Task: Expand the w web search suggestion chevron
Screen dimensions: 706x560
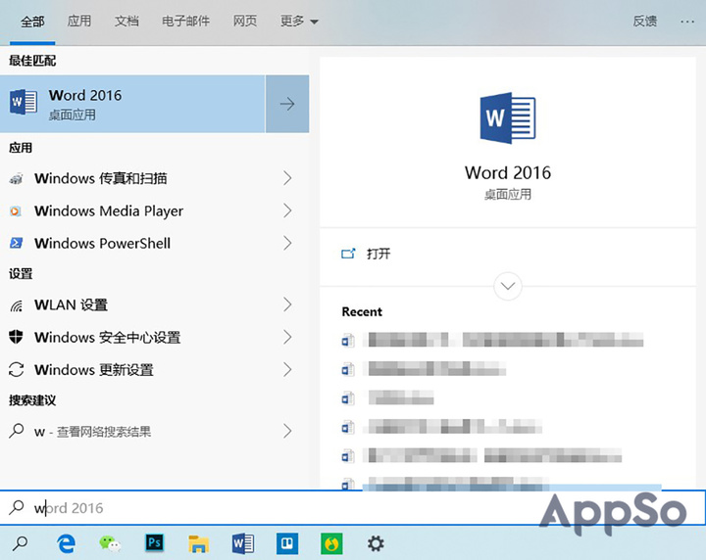Action: click(x=287, y=431)
